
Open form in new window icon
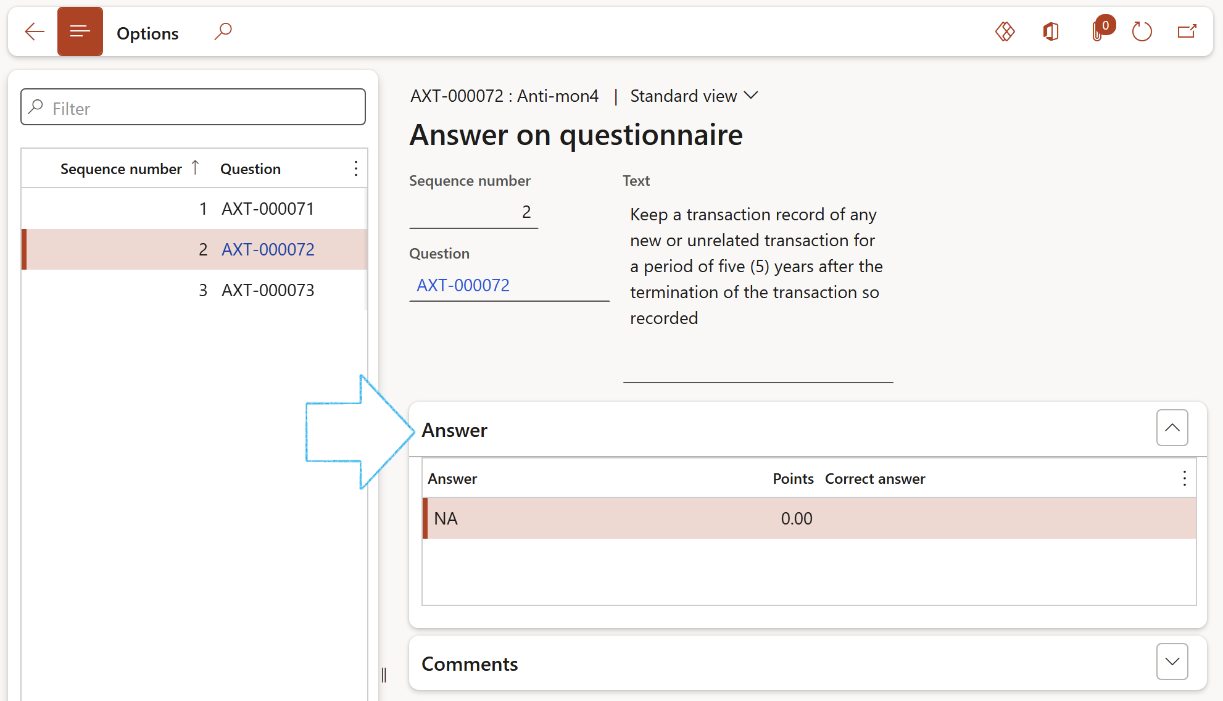click(1187, 31)
